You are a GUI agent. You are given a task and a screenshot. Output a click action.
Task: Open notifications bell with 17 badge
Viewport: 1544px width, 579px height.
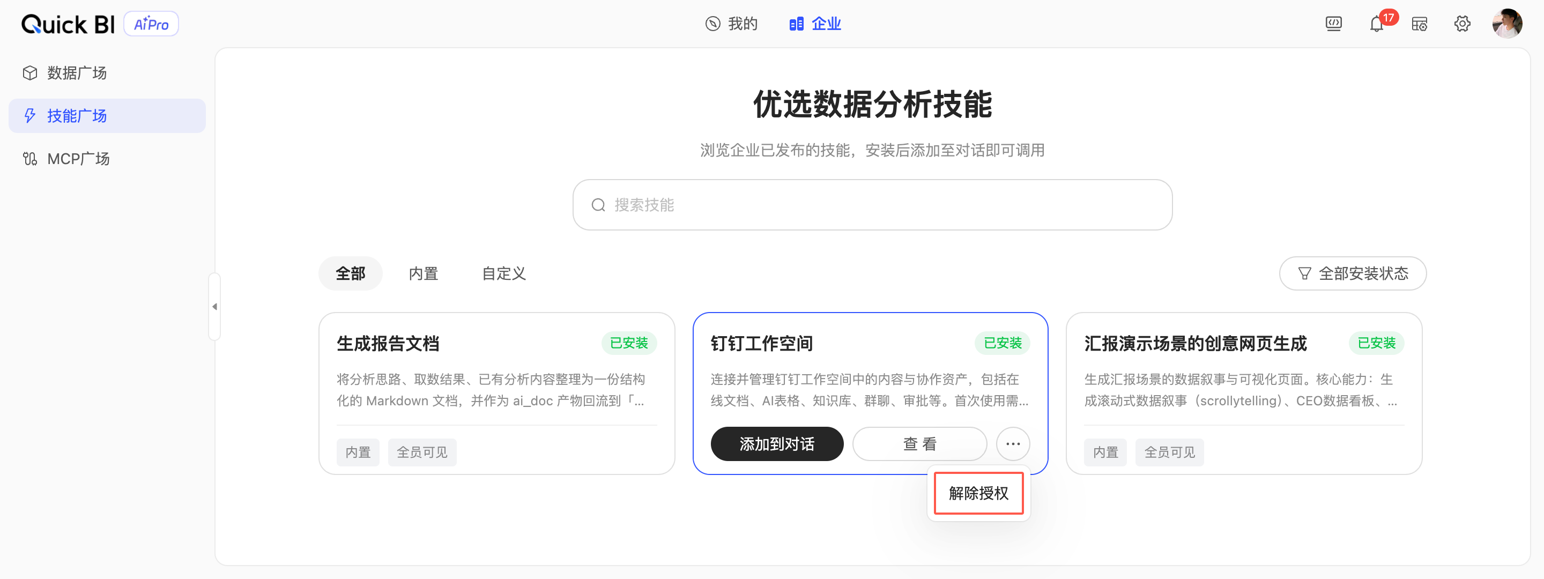(x=1377, y=24)
